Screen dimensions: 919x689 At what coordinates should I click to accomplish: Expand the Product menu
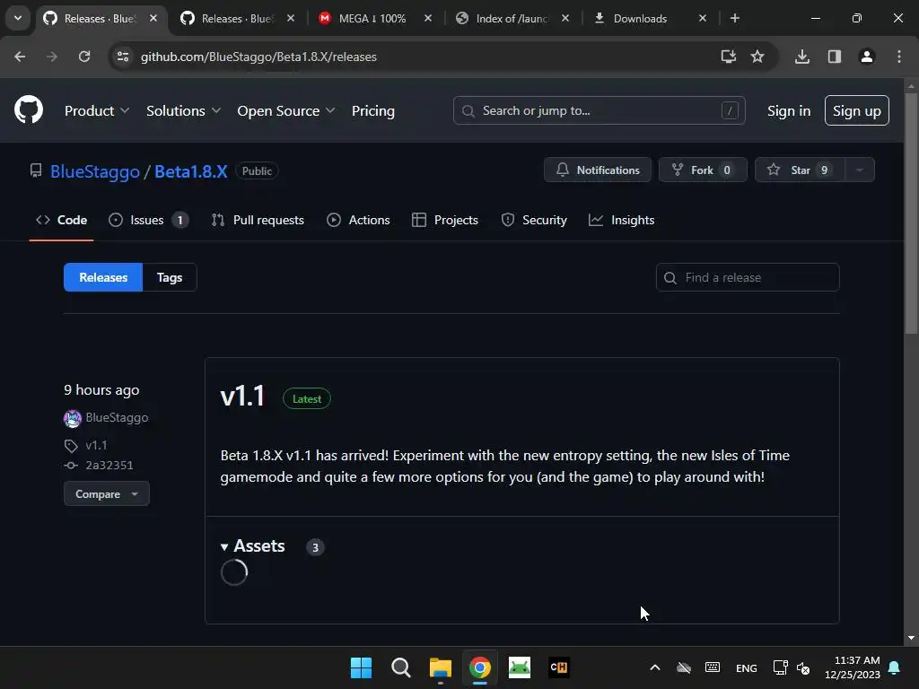tap(97, 110)
